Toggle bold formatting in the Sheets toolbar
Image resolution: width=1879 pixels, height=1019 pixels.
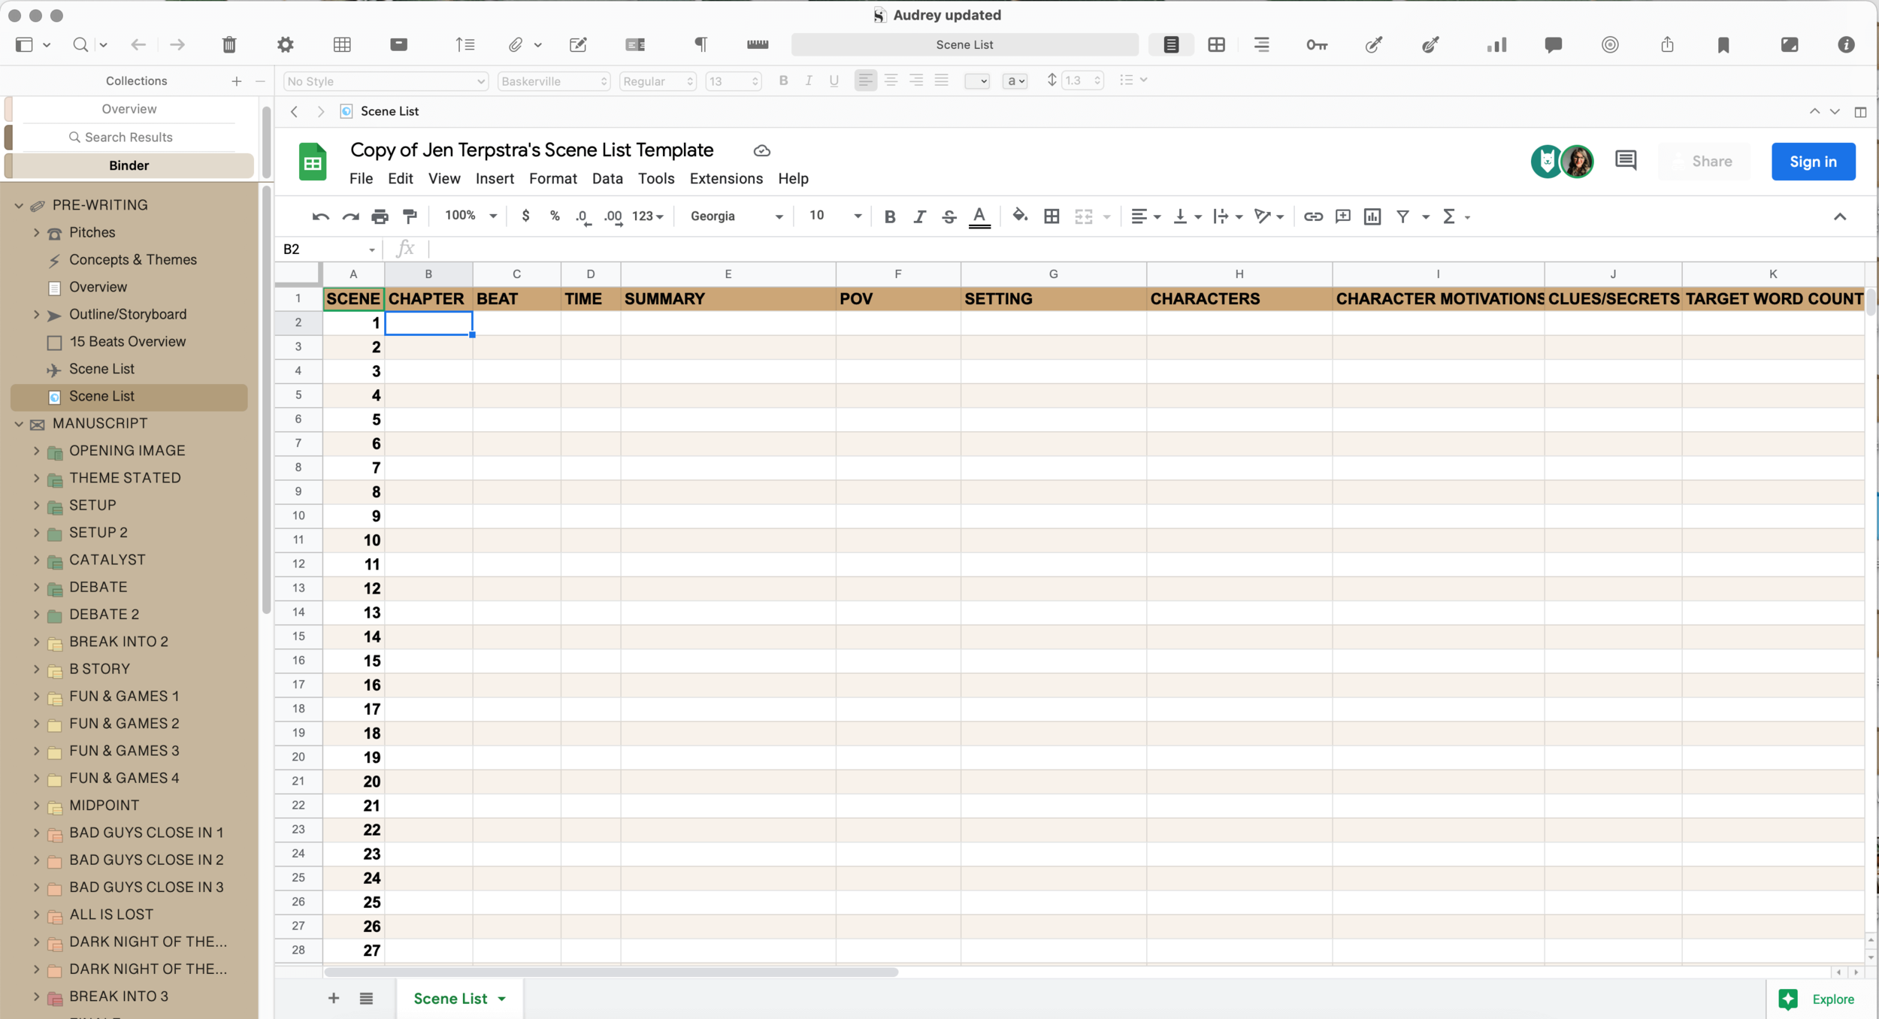(889, 216)
